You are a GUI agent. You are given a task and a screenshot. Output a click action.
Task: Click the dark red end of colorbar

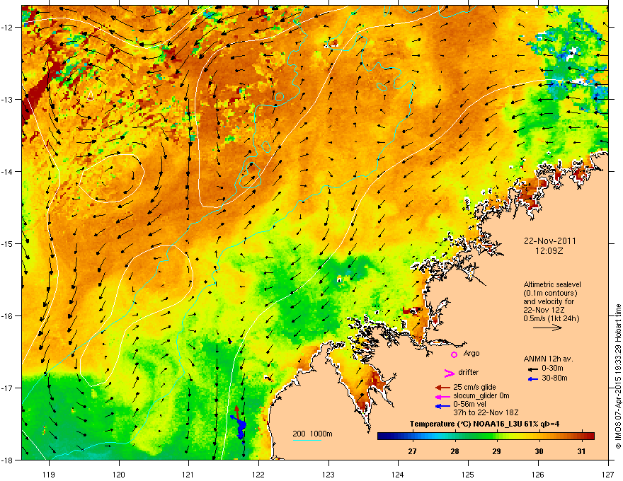click(x=591, y=436)
